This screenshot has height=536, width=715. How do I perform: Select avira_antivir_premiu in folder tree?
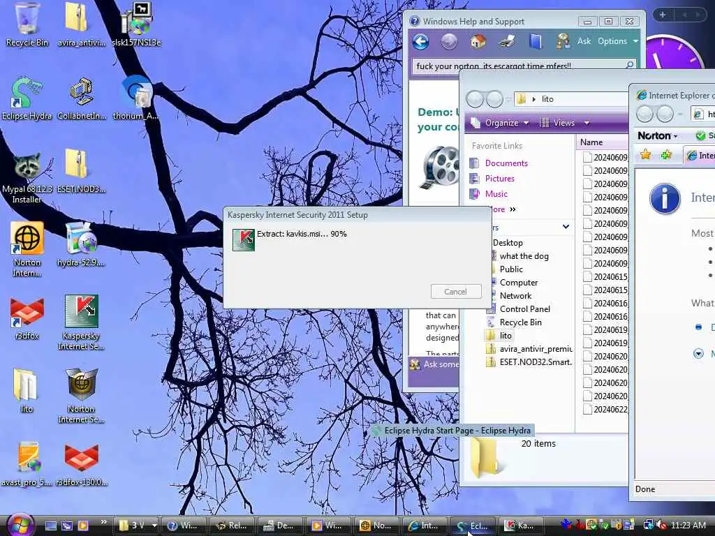pos(529,349)
